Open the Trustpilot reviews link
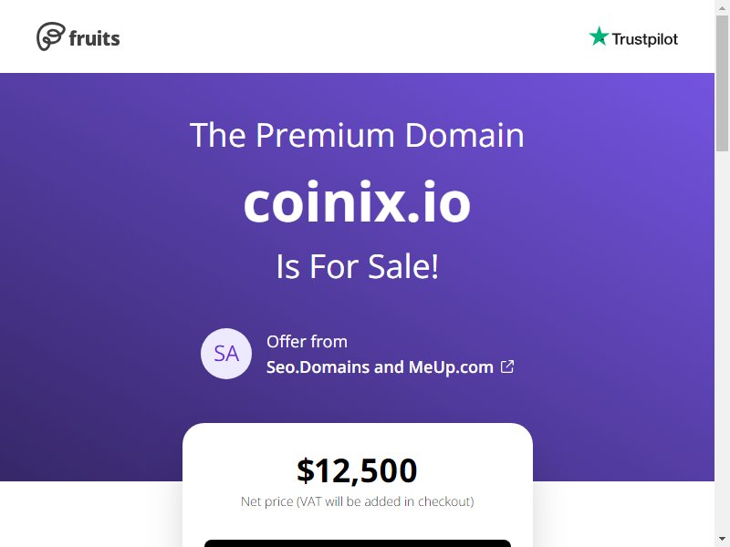The width and height of the screenshot is (730, 547). [x=633, y=37]
